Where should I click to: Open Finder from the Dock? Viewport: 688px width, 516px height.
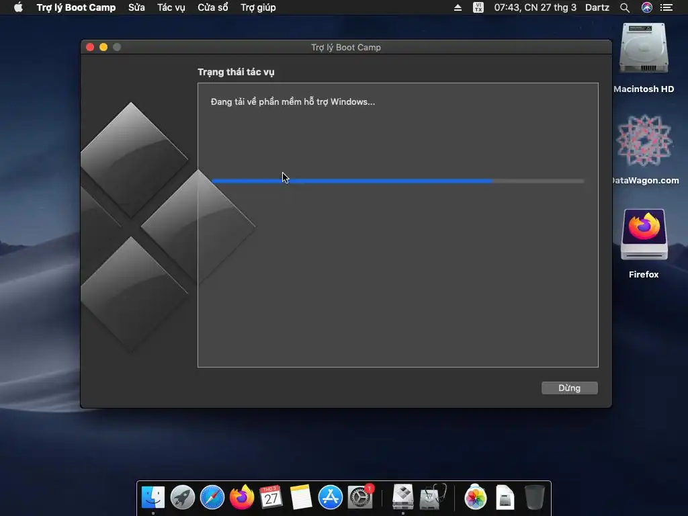pyautogui.click(x=153, y=497)
